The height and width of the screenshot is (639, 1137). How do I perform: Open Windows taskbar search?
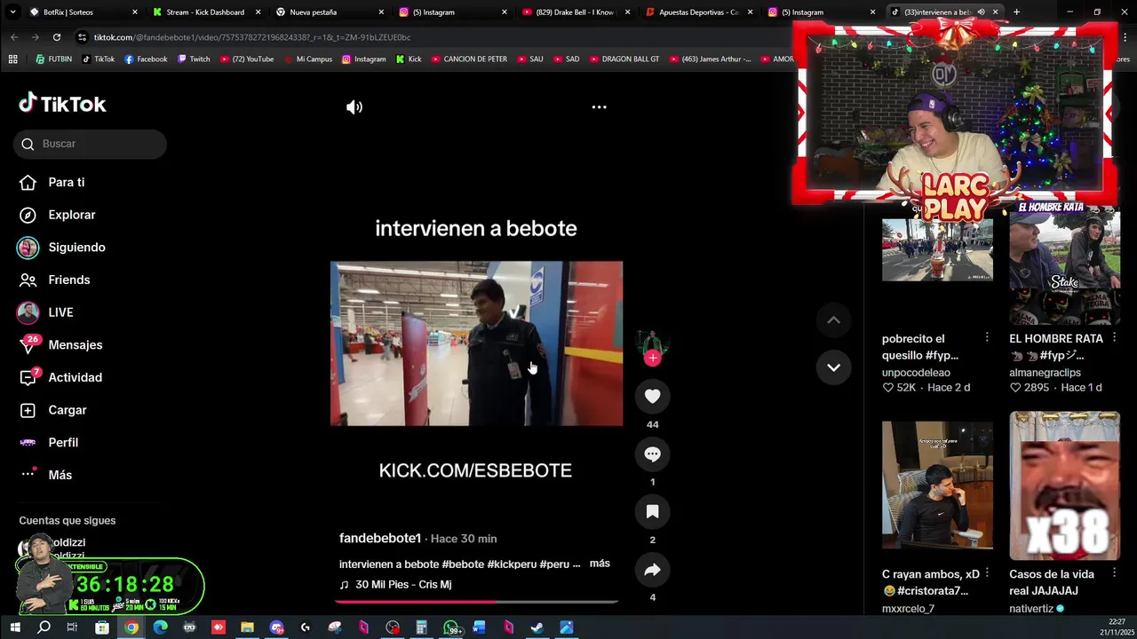pos(44,627)
